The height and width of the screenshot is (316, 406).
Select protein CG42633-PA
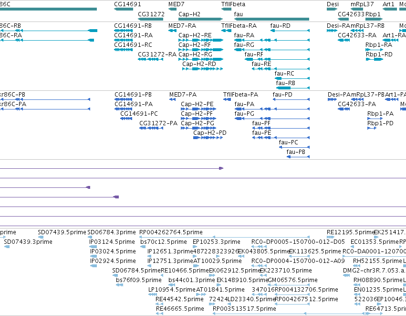(x=357, y=104)
